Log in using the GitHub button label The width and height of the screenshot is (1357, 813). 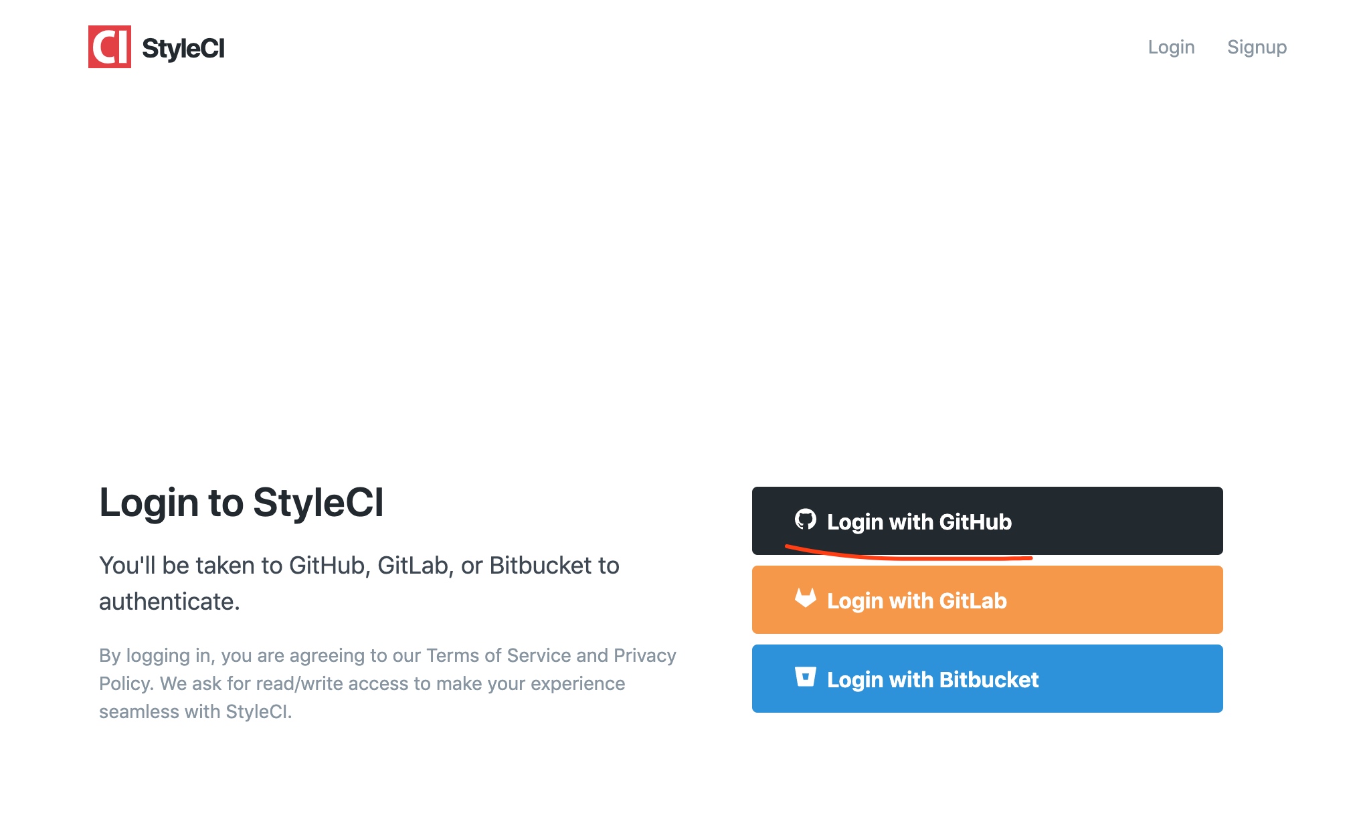[x=919, y=521]
